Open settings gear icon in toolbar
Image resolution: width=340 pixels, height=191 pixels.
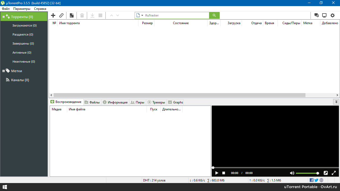[333, 15]
